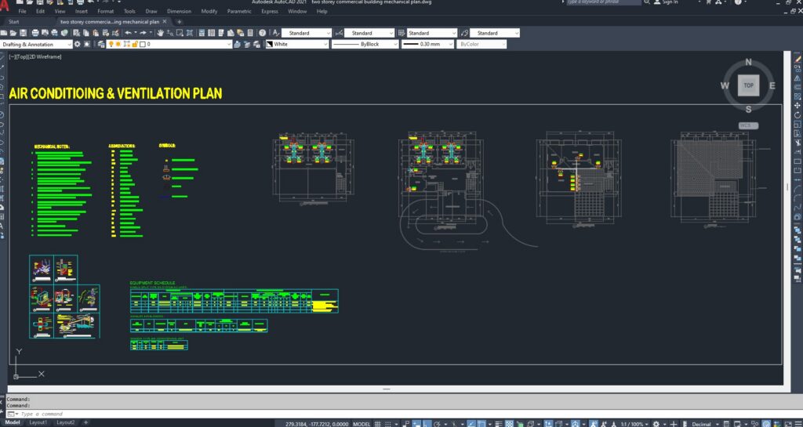Expand the 0.30 mm lineweight dropdown

(450, 44)
